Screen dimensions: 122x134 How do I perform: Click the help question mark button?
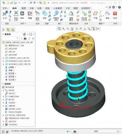coord(120,7)
